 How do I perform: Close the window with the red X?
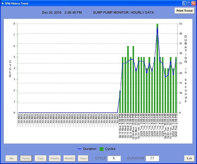tap(193, 3)
